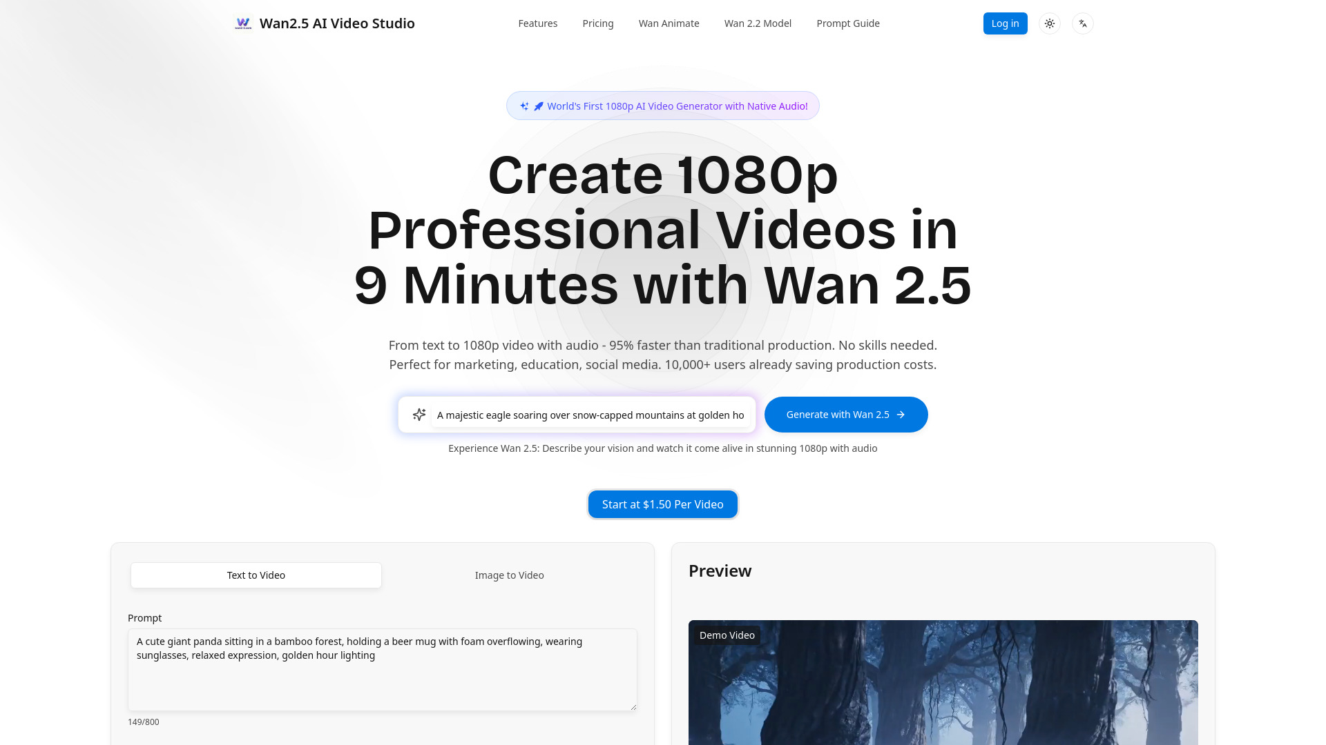Click the sparkles icon left of the badge text
This screenshot has width=1326, height=745.
click(525, 106)
